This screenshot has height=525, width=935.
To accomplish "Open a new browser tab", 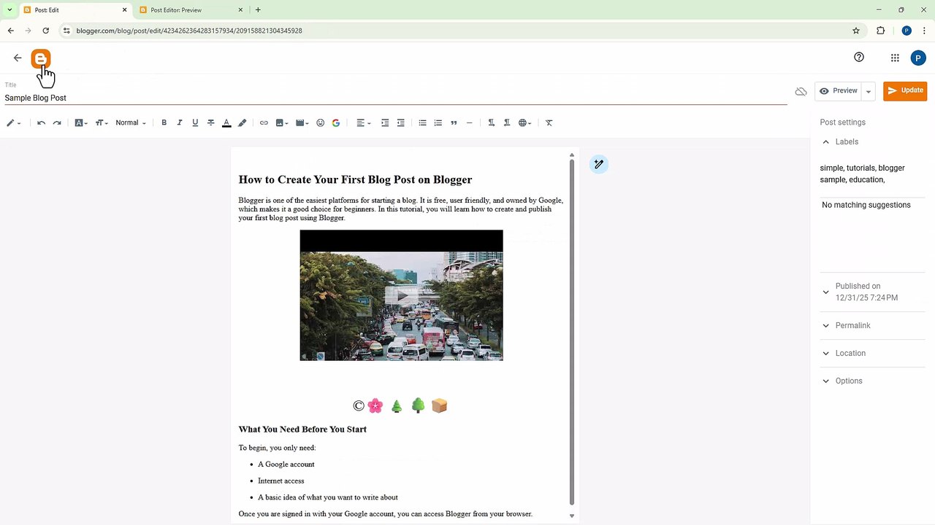I will [258, 10].
